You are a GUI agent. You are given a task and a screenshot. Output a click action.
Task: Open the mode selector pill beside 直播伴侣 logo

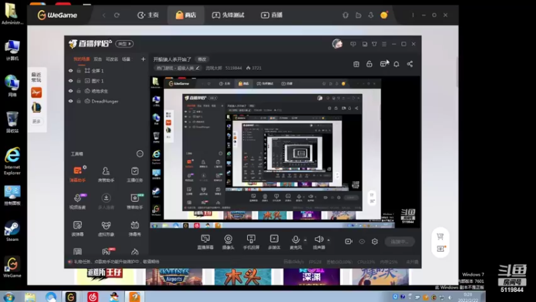(125, 44)
